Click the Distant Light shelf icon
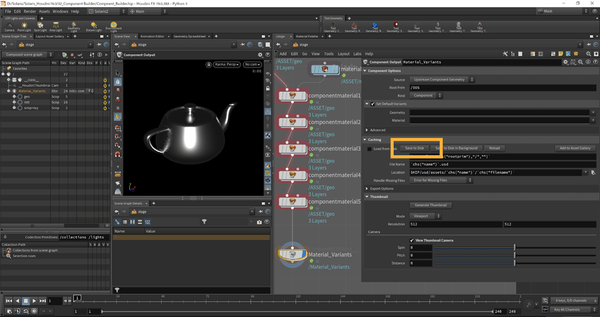 click(93, 25)
